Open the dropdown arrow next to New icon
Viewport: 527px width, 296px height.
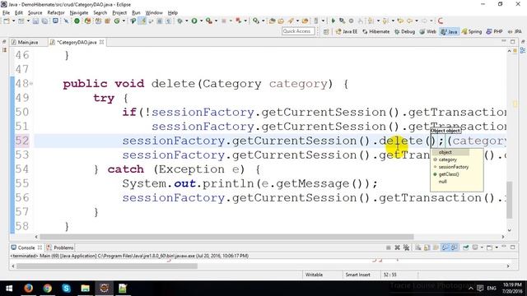(x=14, y=21)
